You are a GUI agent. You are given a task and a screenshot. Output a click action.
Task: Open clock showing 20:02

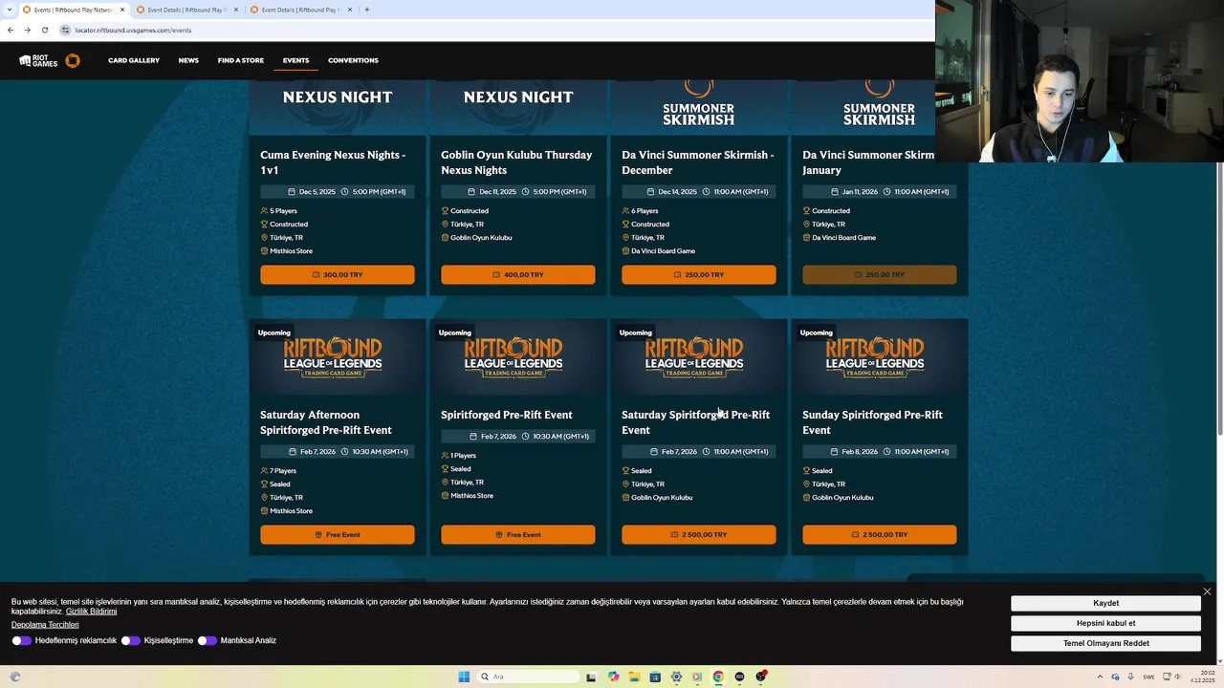click(1203, 677)
